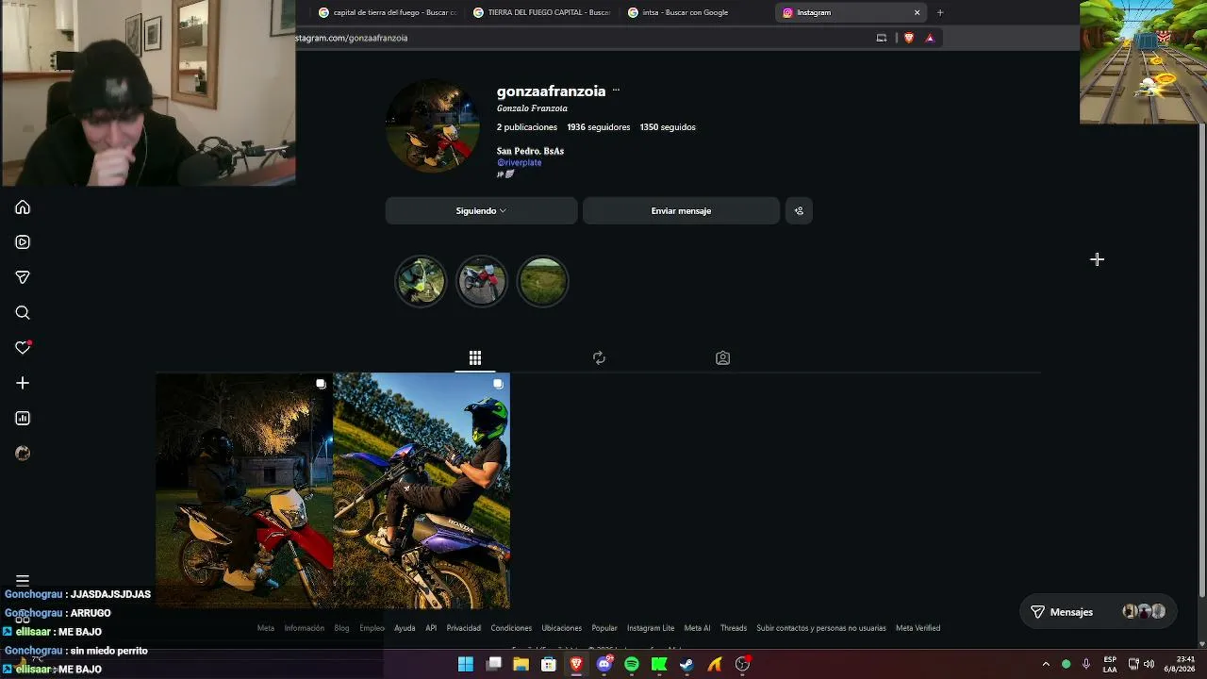Image resolution: width=1207 pixels, height=679 pixels.
Task: Open the Windows Start menu
Action: tap(466, 665)
